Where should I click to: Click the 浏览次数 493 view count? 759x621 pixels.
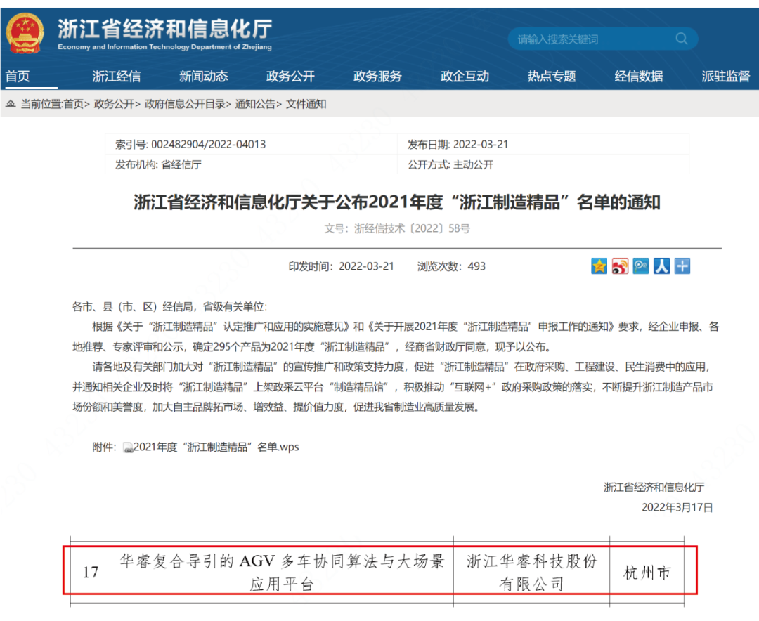pos(451,266)
